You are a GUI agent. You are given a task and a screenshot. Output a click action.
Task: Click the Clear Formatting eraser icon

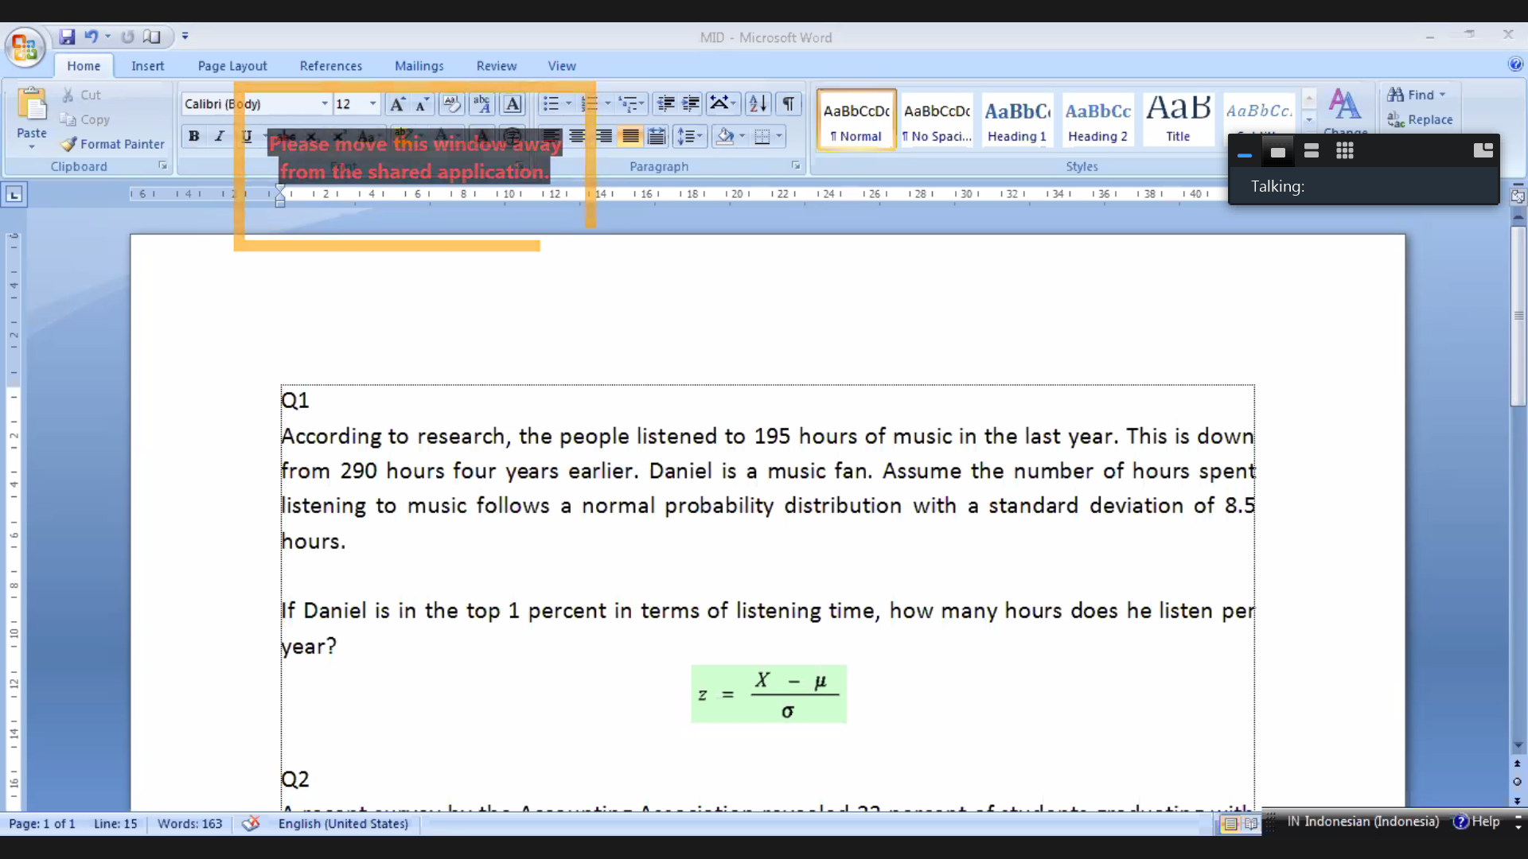tap(452, 103)
